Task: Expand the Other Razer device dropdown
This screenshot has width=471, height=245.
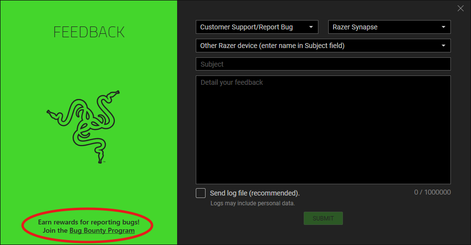Action: pyautogui.click(x=323, y=46)
